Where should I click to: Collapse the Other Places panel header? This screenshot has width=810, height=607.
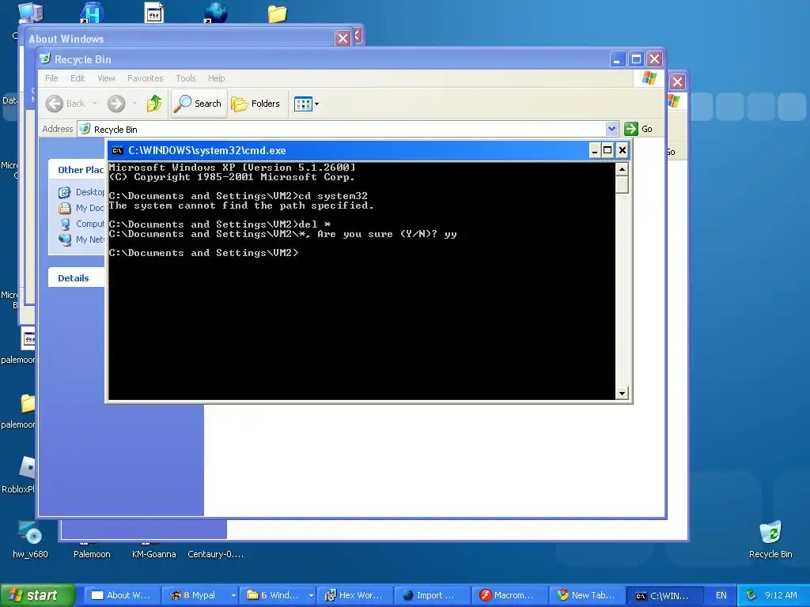pyautogui.click(x=77, y=170)
